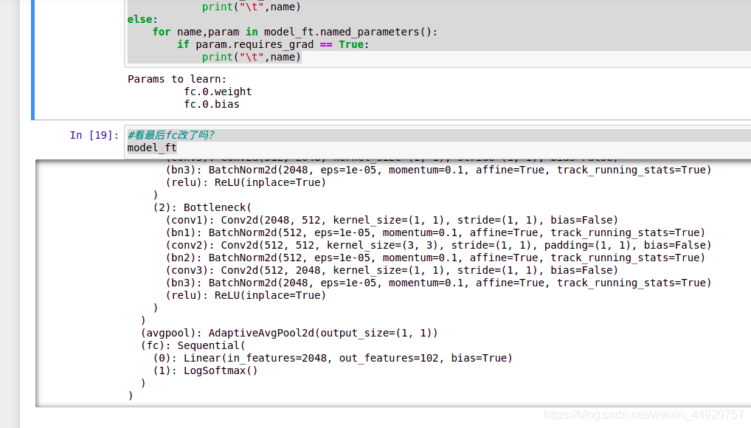Image resolution: width=751 pixels, height=428 pixels.
Task: Click the fc.0.weight output line
Action: [218, 92]
